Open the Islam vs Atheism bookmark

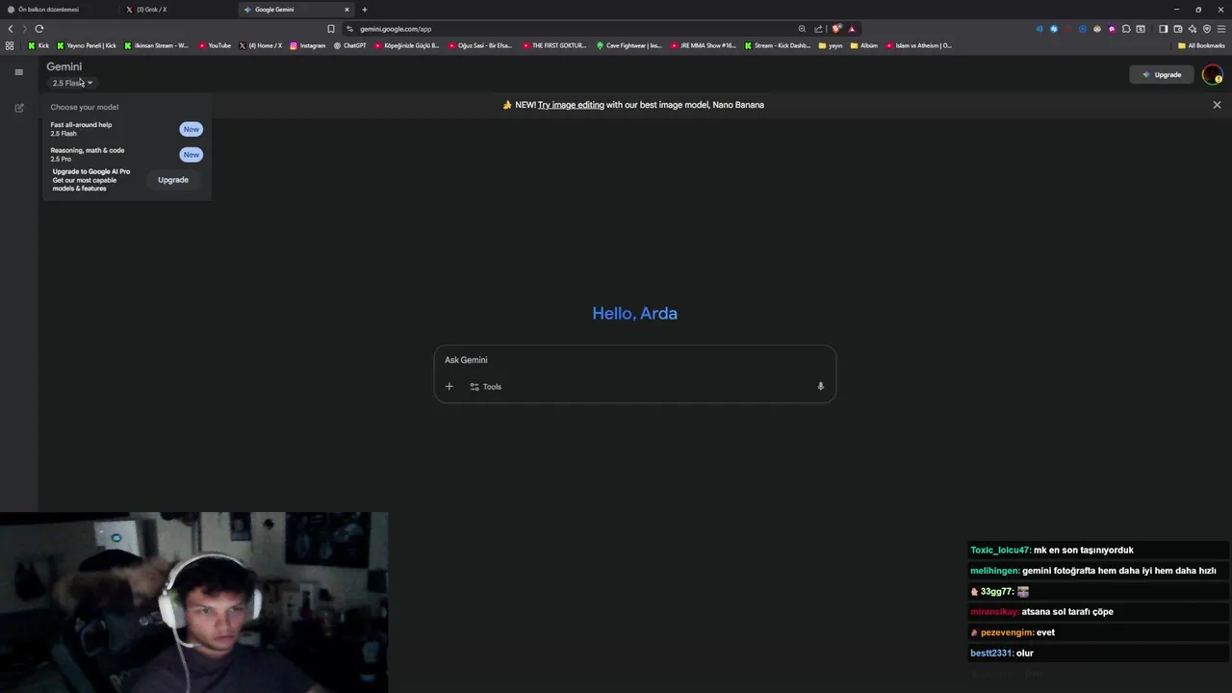pyautogui.click(x=919, y=45)
